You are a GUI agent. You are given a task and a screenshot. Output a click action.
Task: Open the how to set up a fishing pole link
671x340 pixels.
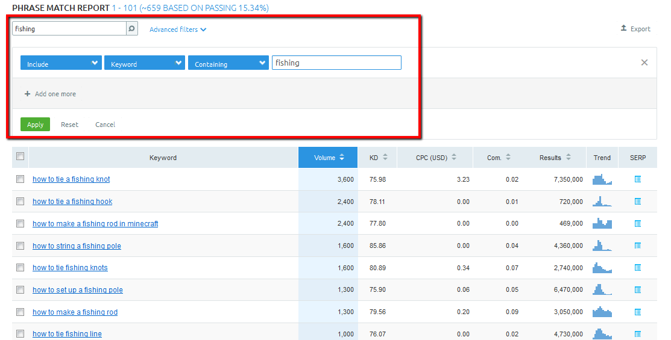77,289
